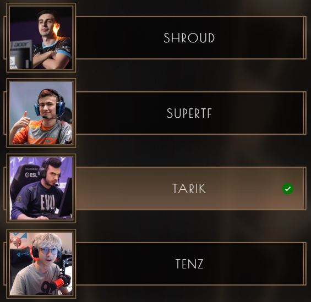Click the highlighted TARIK option bar
Viewport: 311px width, 302px height.
point(189,189)
